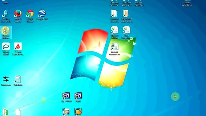Open the Excel shortcut over the green logo pane
This screenshot has height=116, width=206.
tap(115, 49)
